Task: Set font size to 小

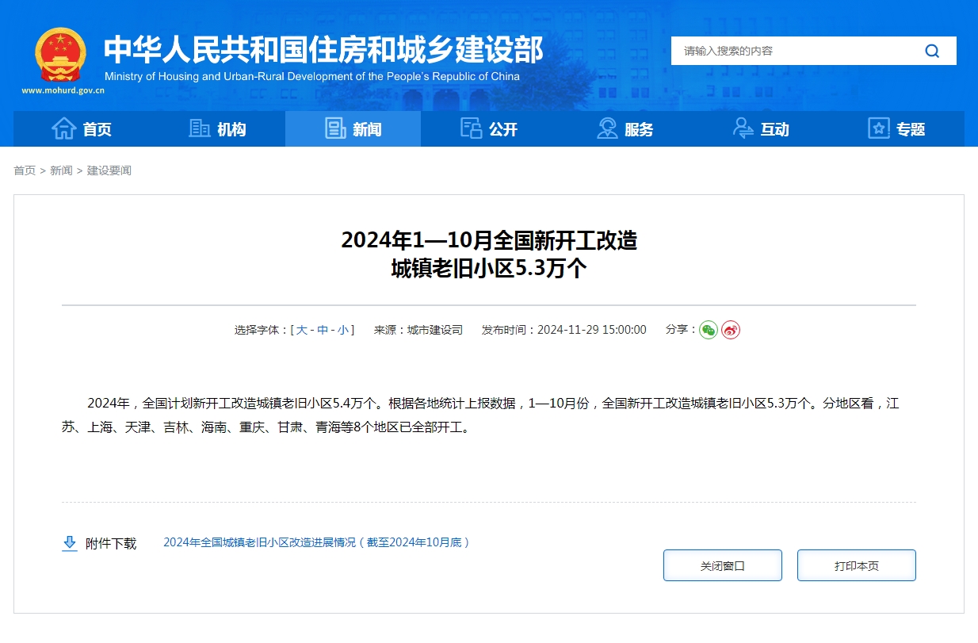Action: coord(343,330)
